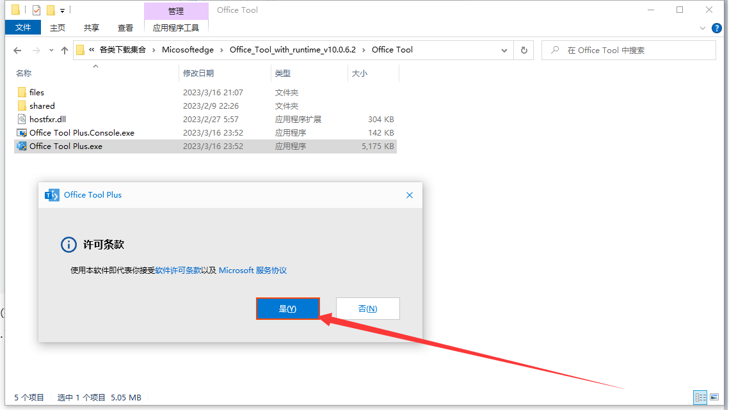This screenshot has height=410, width=729.
Task: Expand hidden path with double chevron
Action: point(92,50)
